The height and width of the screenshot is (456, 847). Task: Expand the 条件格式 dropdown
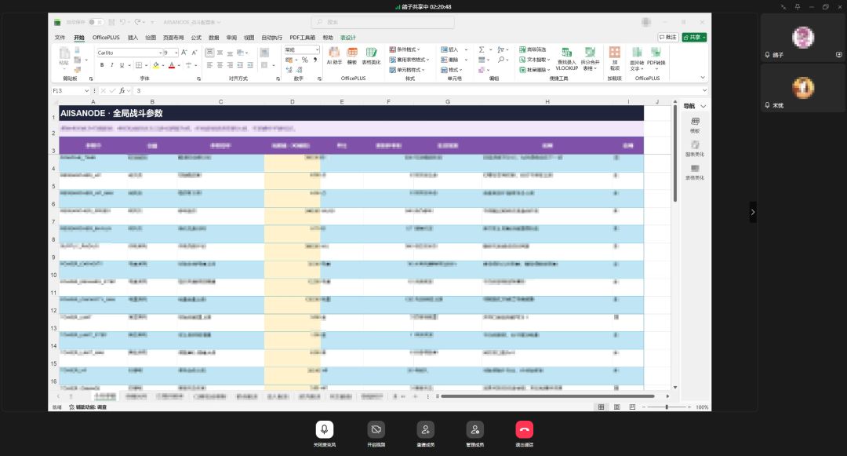[405, 49]
